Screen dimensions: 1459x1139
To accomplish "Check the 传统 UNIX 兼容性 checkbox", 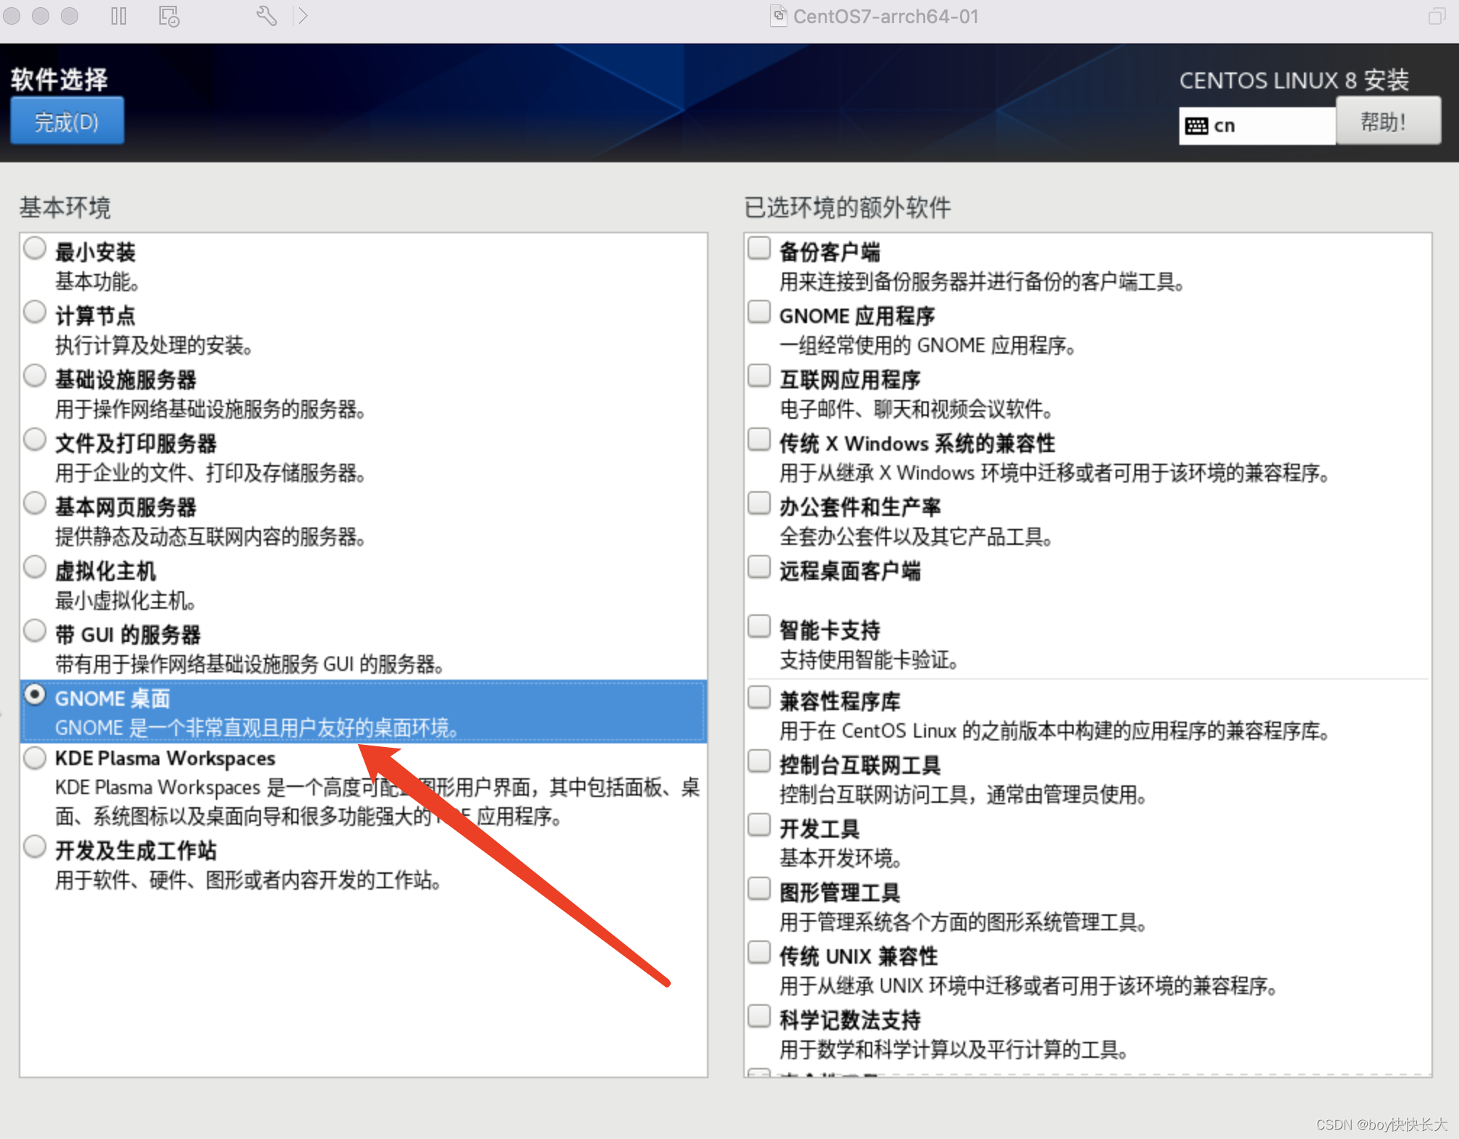I will (759, 953).
